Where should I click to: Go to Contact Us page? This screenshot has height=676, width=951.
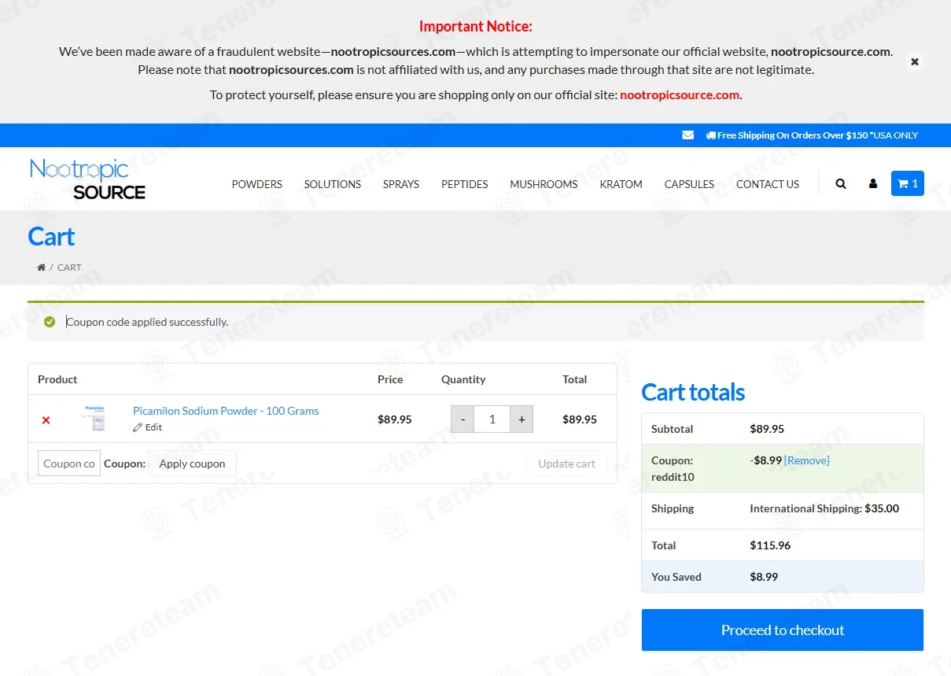pyautogui.click(x=768, y=184)
